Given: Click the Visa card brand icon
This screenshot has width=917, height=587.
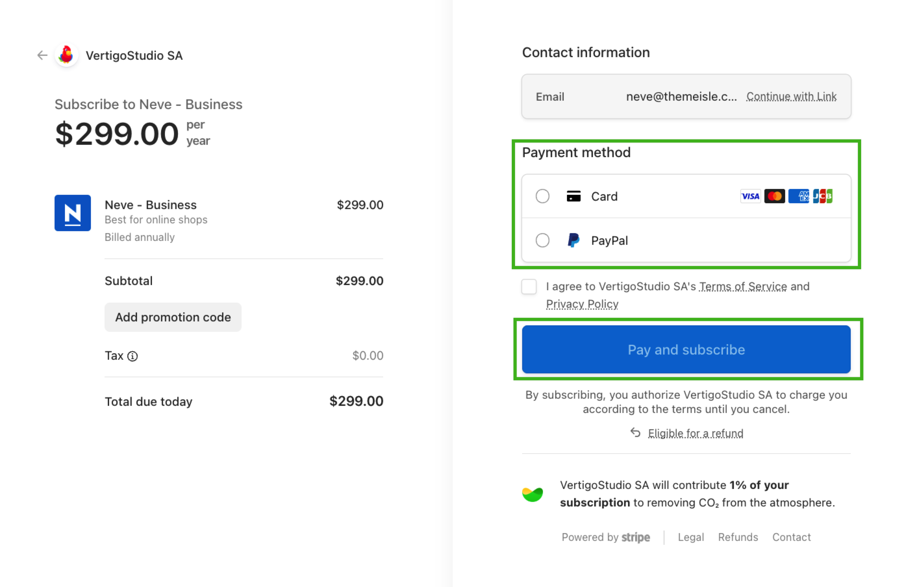Looking at the screenshot, I should point(750,196).
